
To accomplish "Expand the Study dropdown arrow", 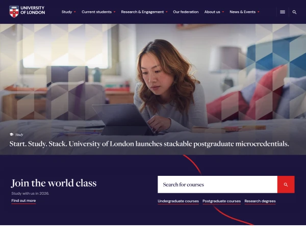I will coord(75,12).
